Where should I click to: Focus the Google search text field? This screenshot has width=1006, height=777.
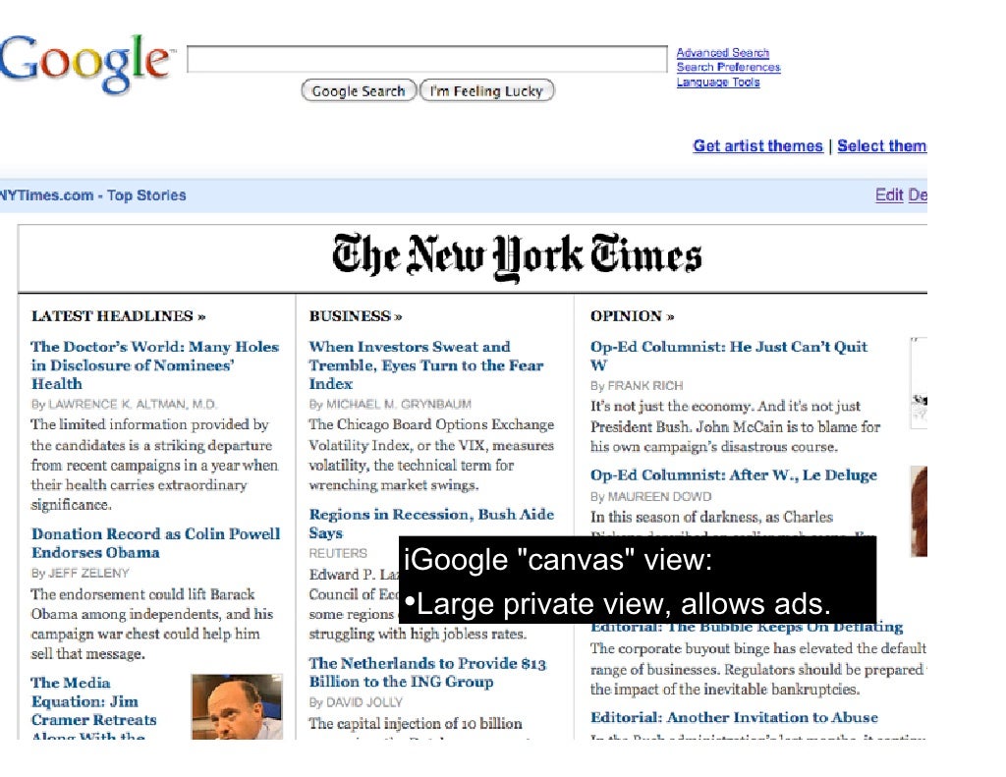click(x=427, y=60)
